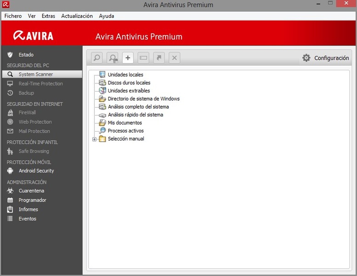The height and width of the screenshot is (276, 357).
Task: Select Directorio de sistema de Windows
Action: [x=144, y=99]
